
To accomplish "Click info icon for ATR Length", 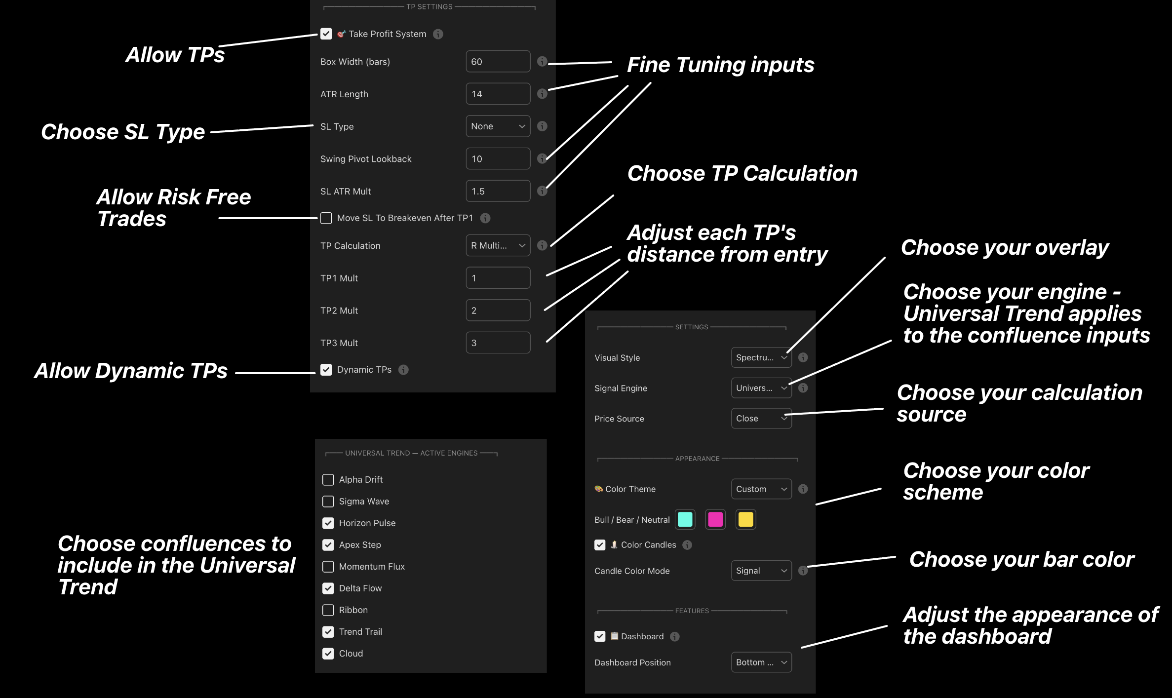I will tap(542, 94).
